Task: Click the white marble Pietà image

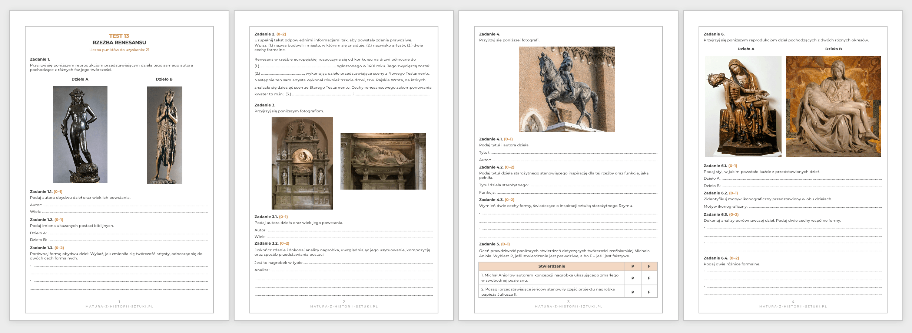Action: pos(833,106)
